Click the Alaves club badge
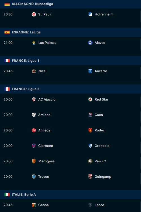This screenshot has height=212, width=141. (90, 43)
